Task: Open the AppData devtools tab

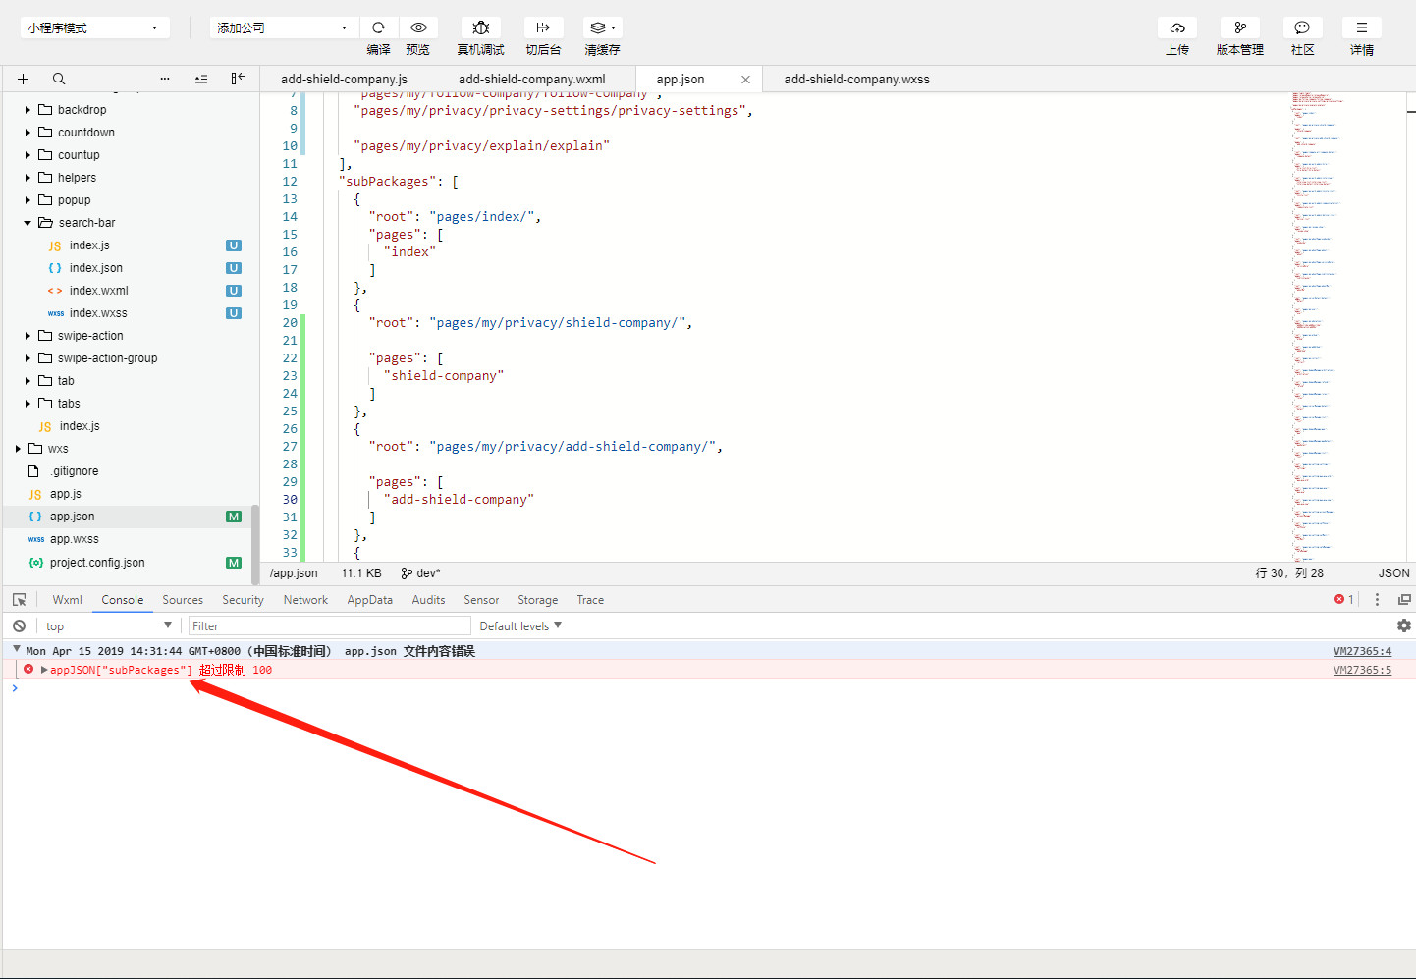Action: (x=369, y=600)
